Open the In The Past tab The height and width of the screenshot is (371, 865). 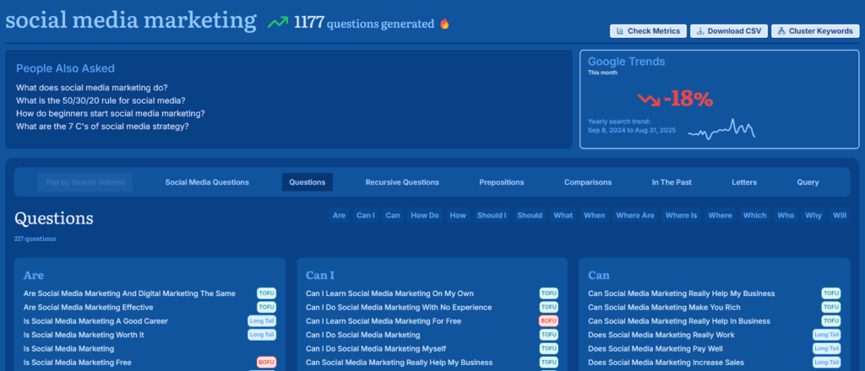pos(672,182)
